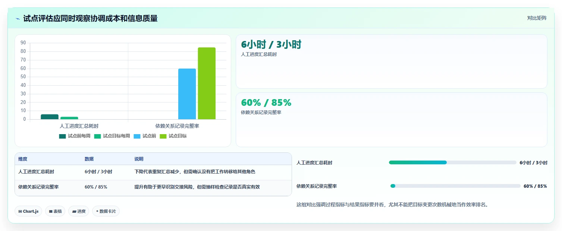
Task: Click the 人工进度汇总耗时 table row cell
Action: coord(36,172)
